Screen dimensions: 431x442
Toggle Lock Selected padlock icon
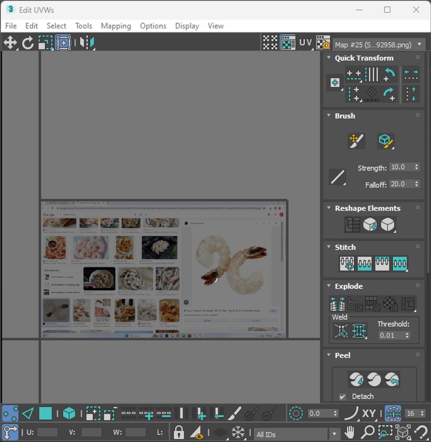[179, 432]
